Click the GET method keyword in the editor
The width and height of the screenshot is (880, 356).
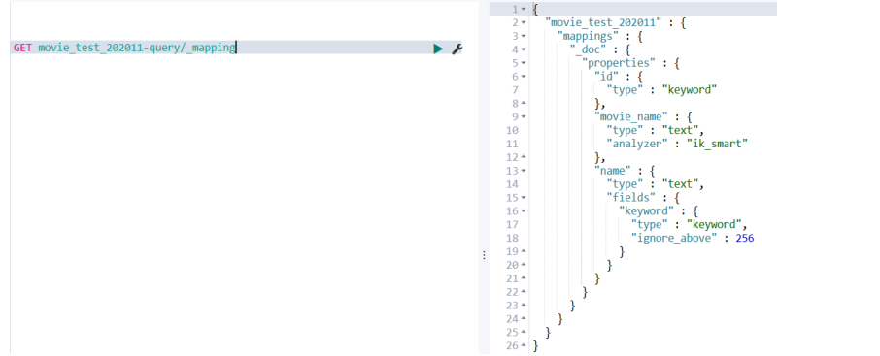23,49
